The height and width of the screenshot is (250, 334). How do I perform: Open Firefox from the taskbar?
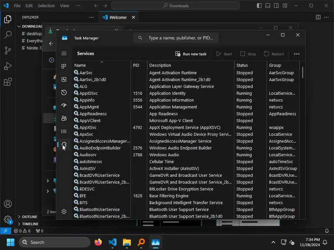(x=98, y=242)
